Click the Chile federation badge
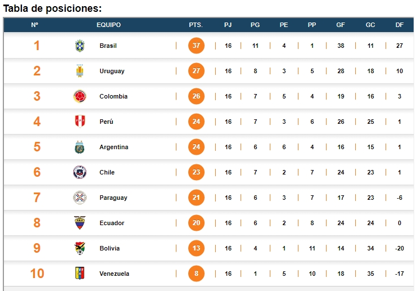The height and width of the screenshot is (291, 417). tap(80, 172)
